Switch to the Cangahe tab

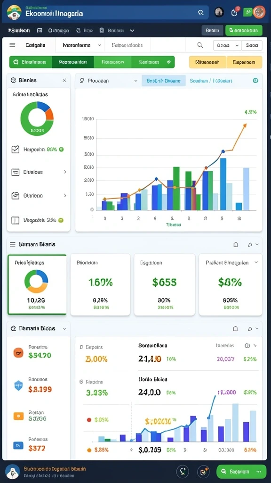[x=36, y=45]
